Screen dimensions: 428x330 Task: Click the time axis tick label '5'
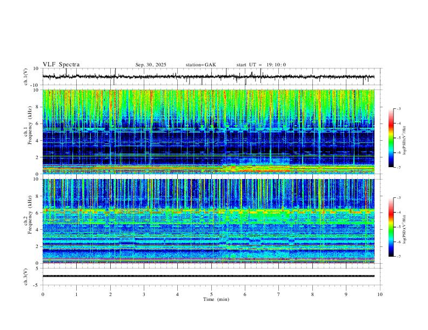211,294
